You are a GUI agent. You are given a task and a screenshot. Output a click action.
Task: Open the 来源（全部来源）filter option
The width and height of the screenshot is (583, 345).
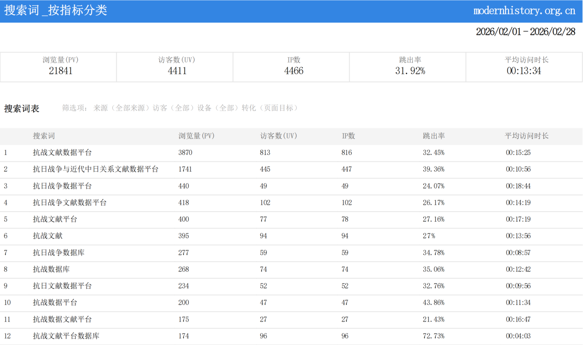pyautogui.click(x=122, y=108)
